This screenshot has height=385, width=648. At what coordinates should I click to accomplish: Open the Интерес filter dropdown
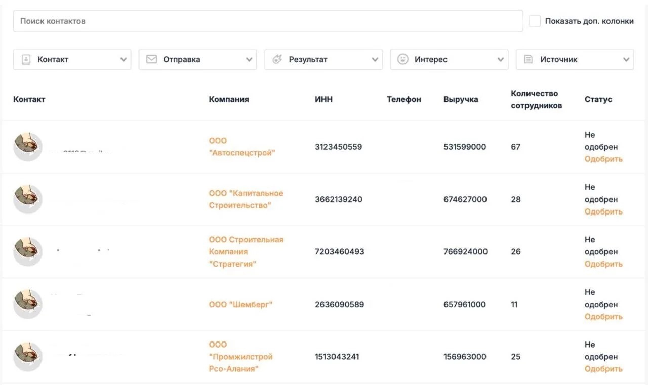(449, 59)
